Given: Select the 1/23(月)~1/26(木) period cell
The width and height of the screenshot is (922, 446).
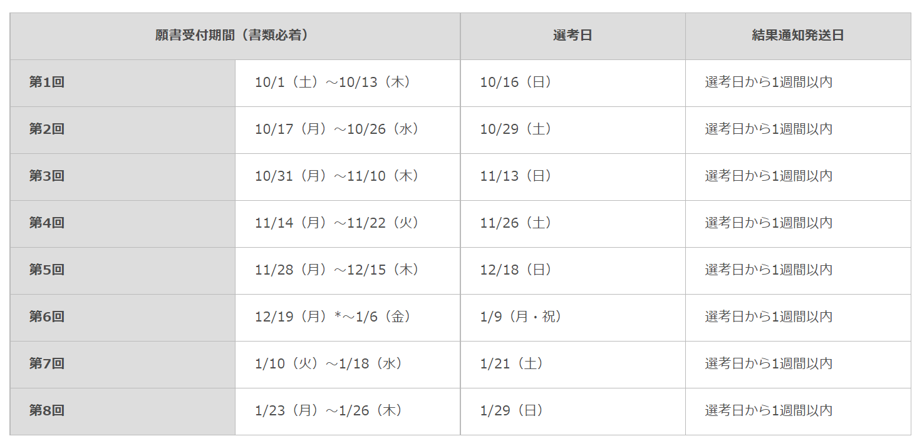Looking at the screenshot, I should tap(348, 412).
